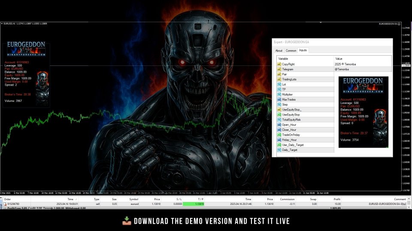The width and height of the screenshot is (412, 231).
Task: Click the Comment column header
Action: pos(400,199)
